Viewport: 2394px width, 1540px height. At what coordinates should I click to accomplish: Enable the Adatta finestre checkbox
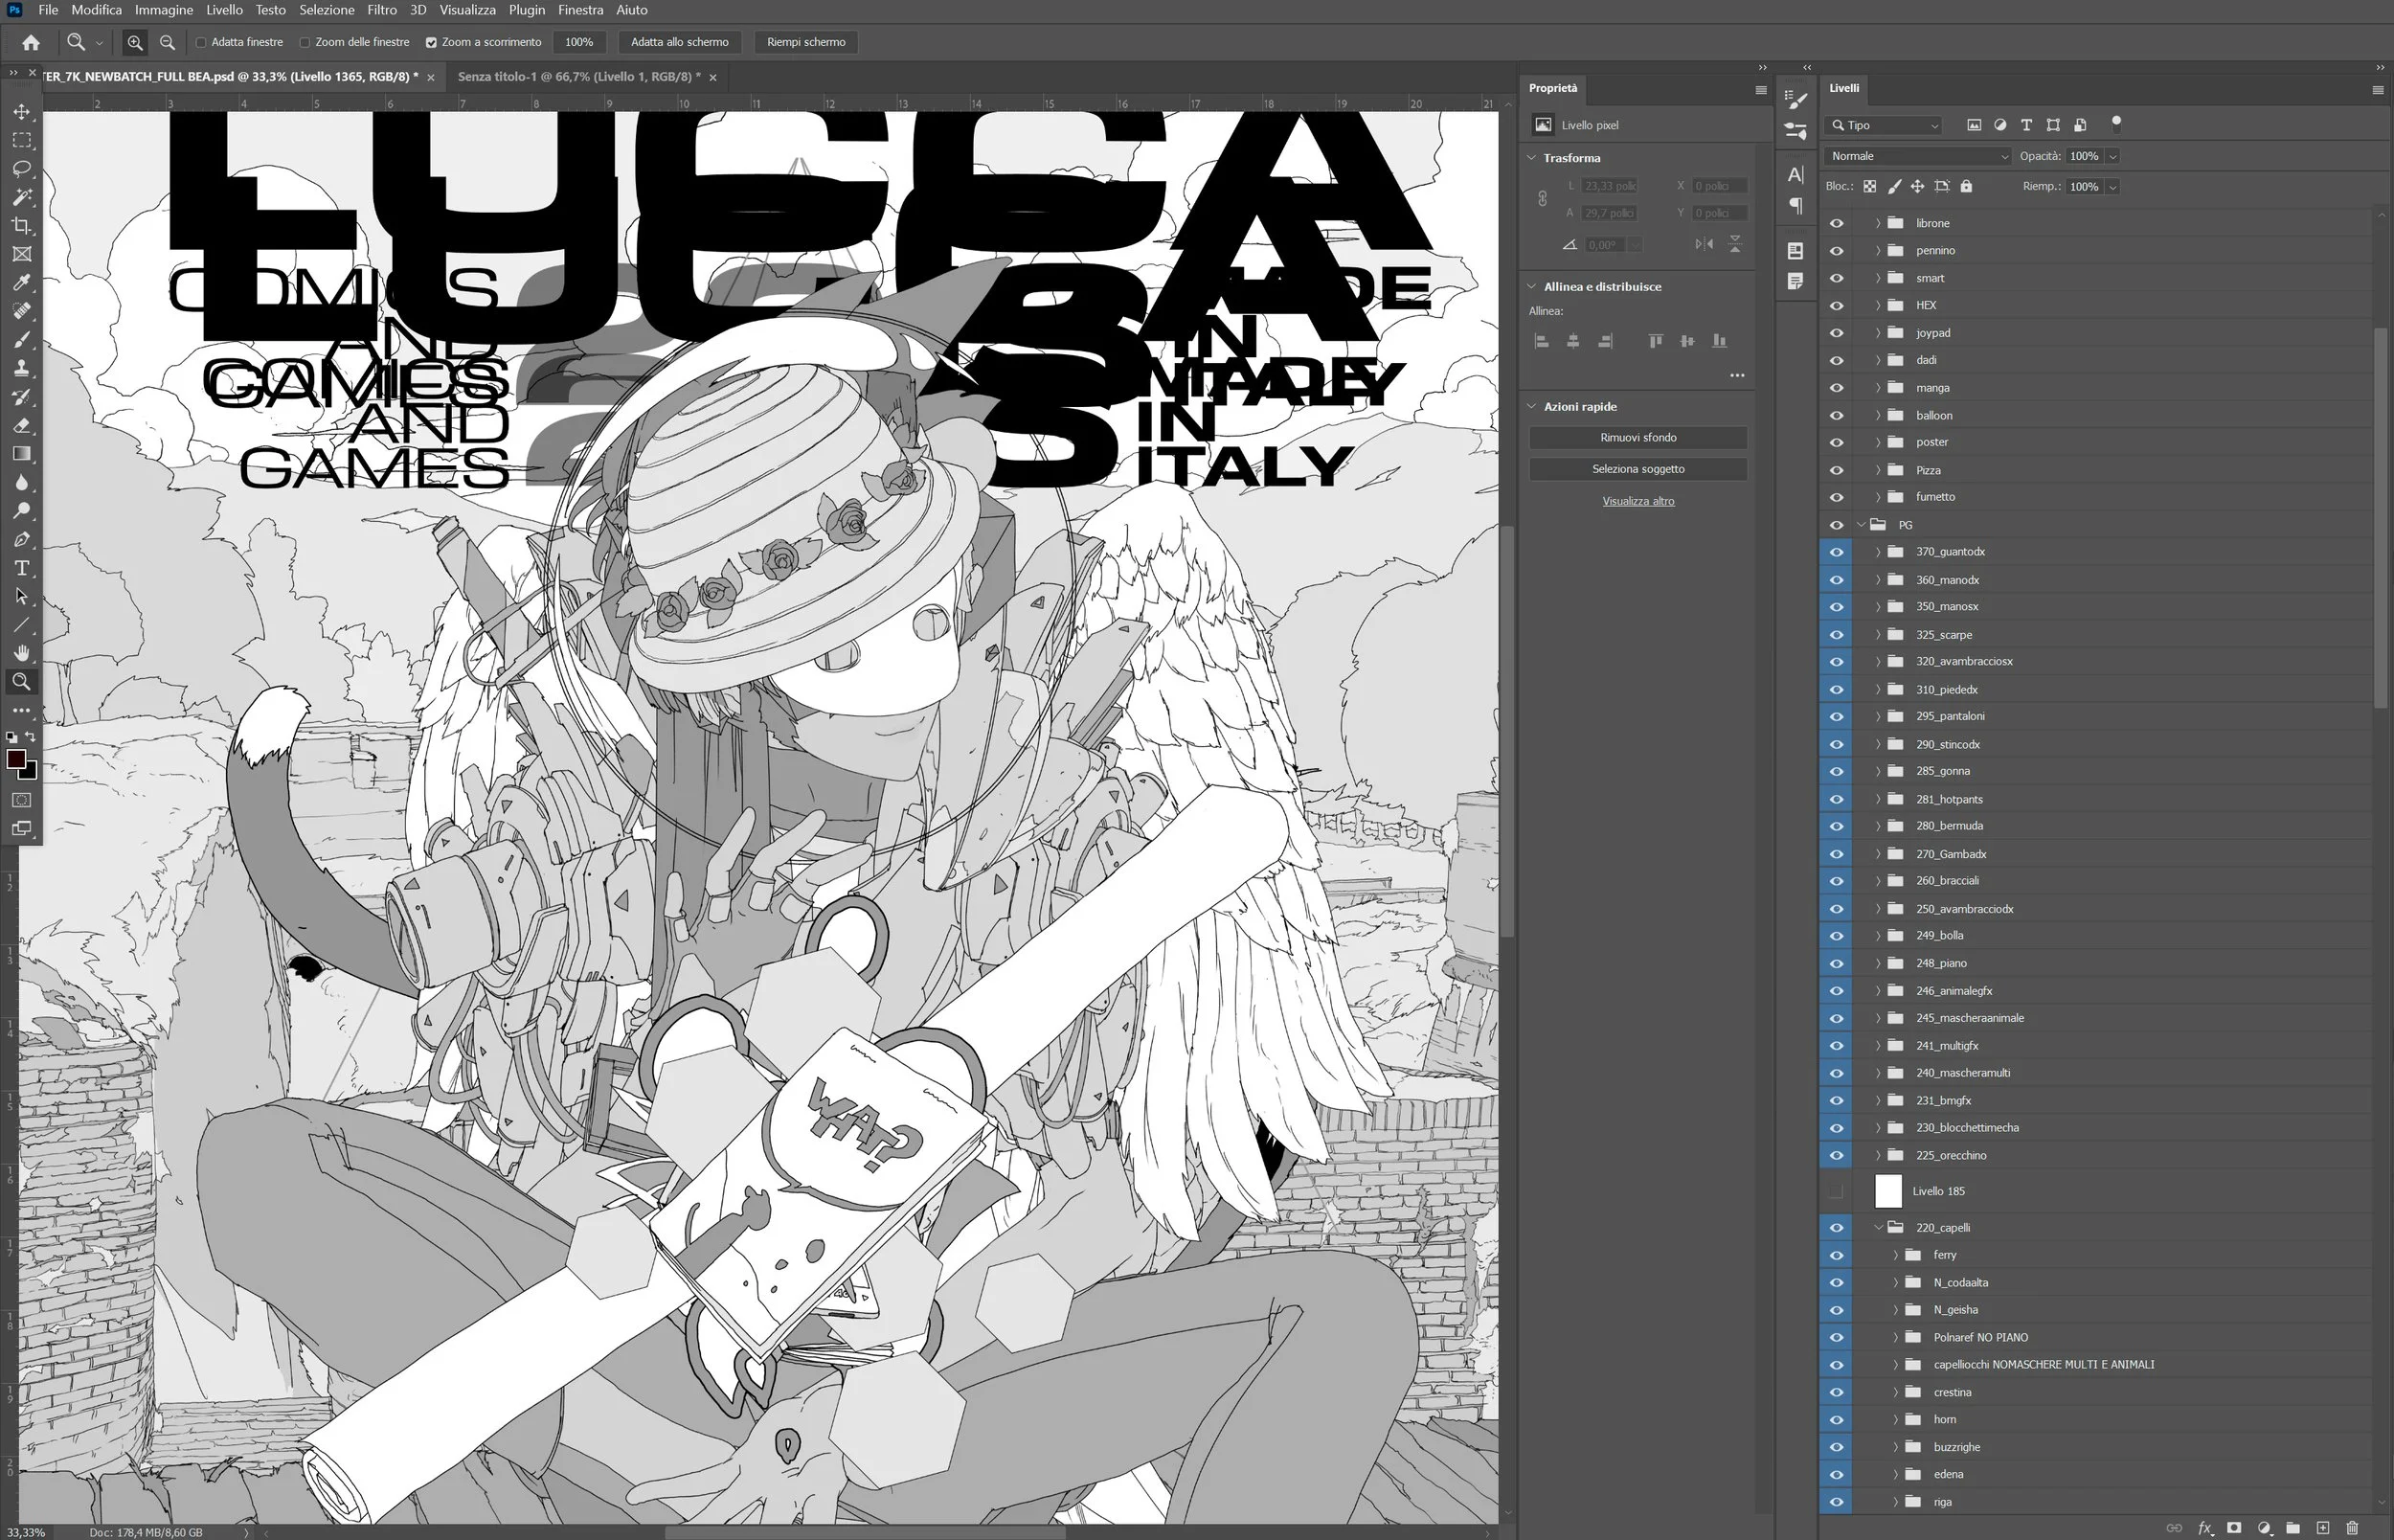201,42
